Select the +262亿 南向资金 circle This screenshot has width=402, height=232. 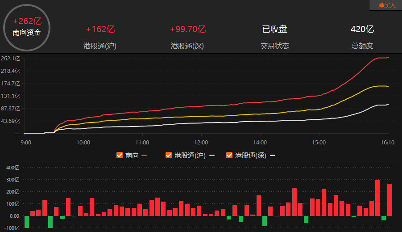point(27,27)
